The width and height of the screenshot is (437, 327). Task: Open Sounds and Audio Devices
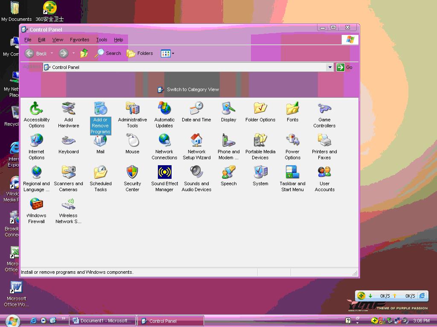coord(196,178)
